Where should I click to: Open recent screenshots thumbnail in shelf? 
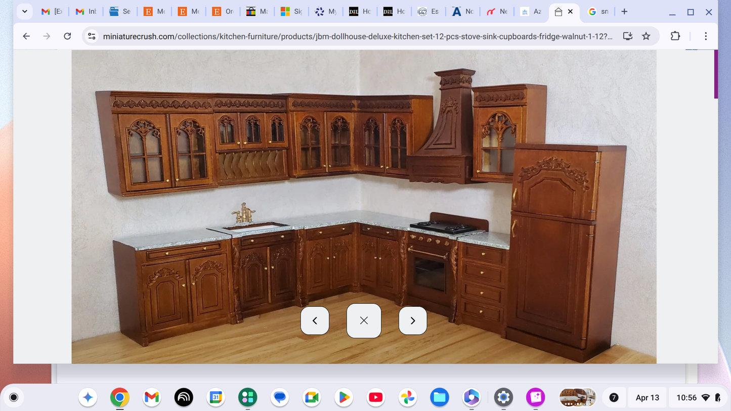click(x=578, y=397)
